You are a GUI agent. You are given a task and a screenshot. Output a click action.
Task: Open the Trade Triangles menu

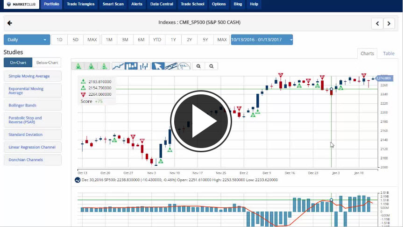[x=81, y=4]
